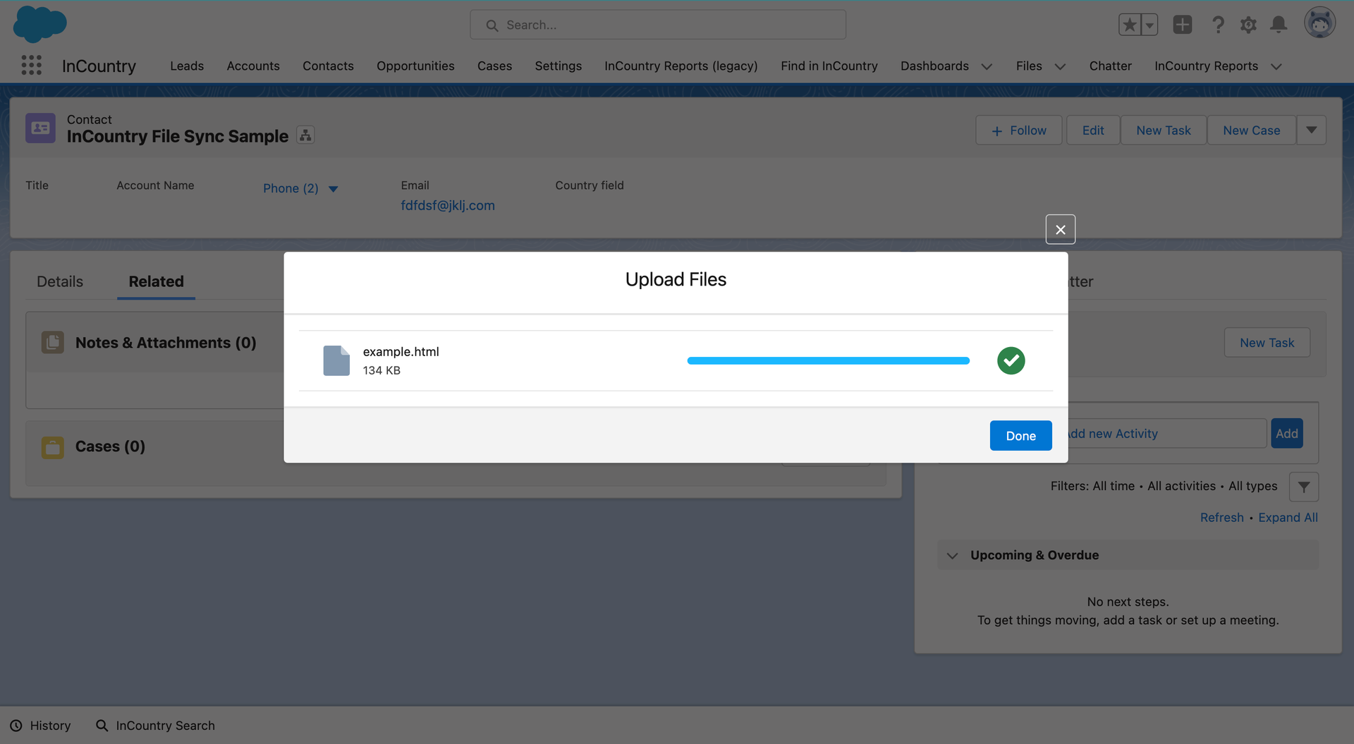1354x744 pixels.
Task: Open the fdfdsf@jklj.com email link
Action: 448,205
